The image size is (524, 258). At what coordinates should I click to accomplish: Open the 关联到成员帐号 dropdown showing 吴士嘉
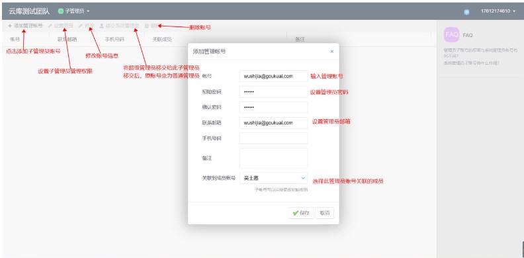[273, 178]
